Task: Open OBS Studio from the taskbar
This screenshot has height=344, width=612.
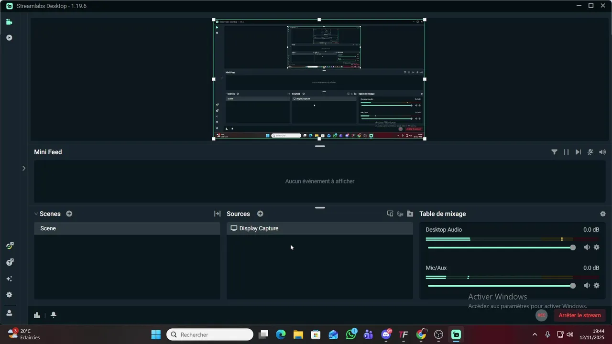Action: [438, 334]
